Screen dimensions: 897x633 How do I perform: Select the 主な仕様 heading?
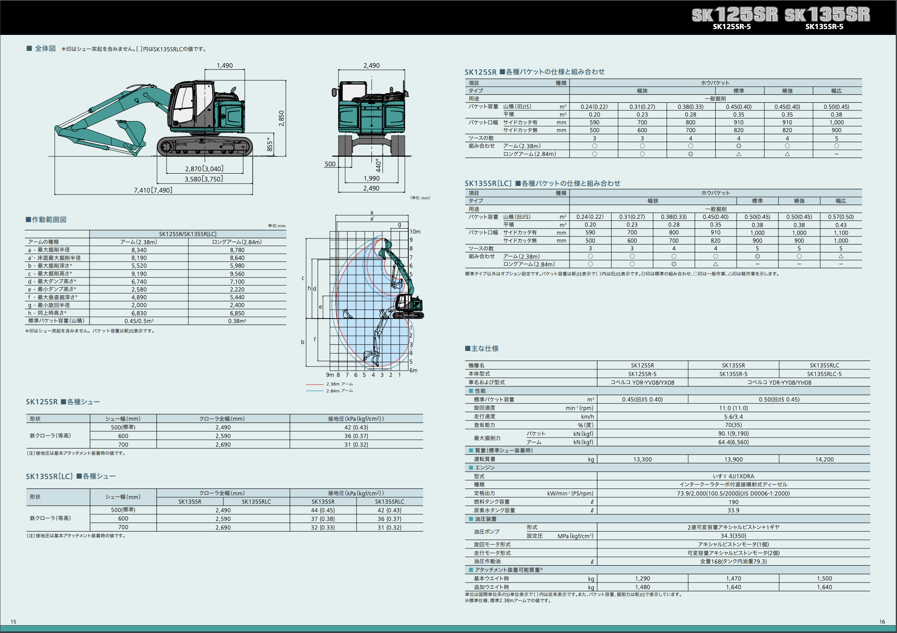[482, 349]
